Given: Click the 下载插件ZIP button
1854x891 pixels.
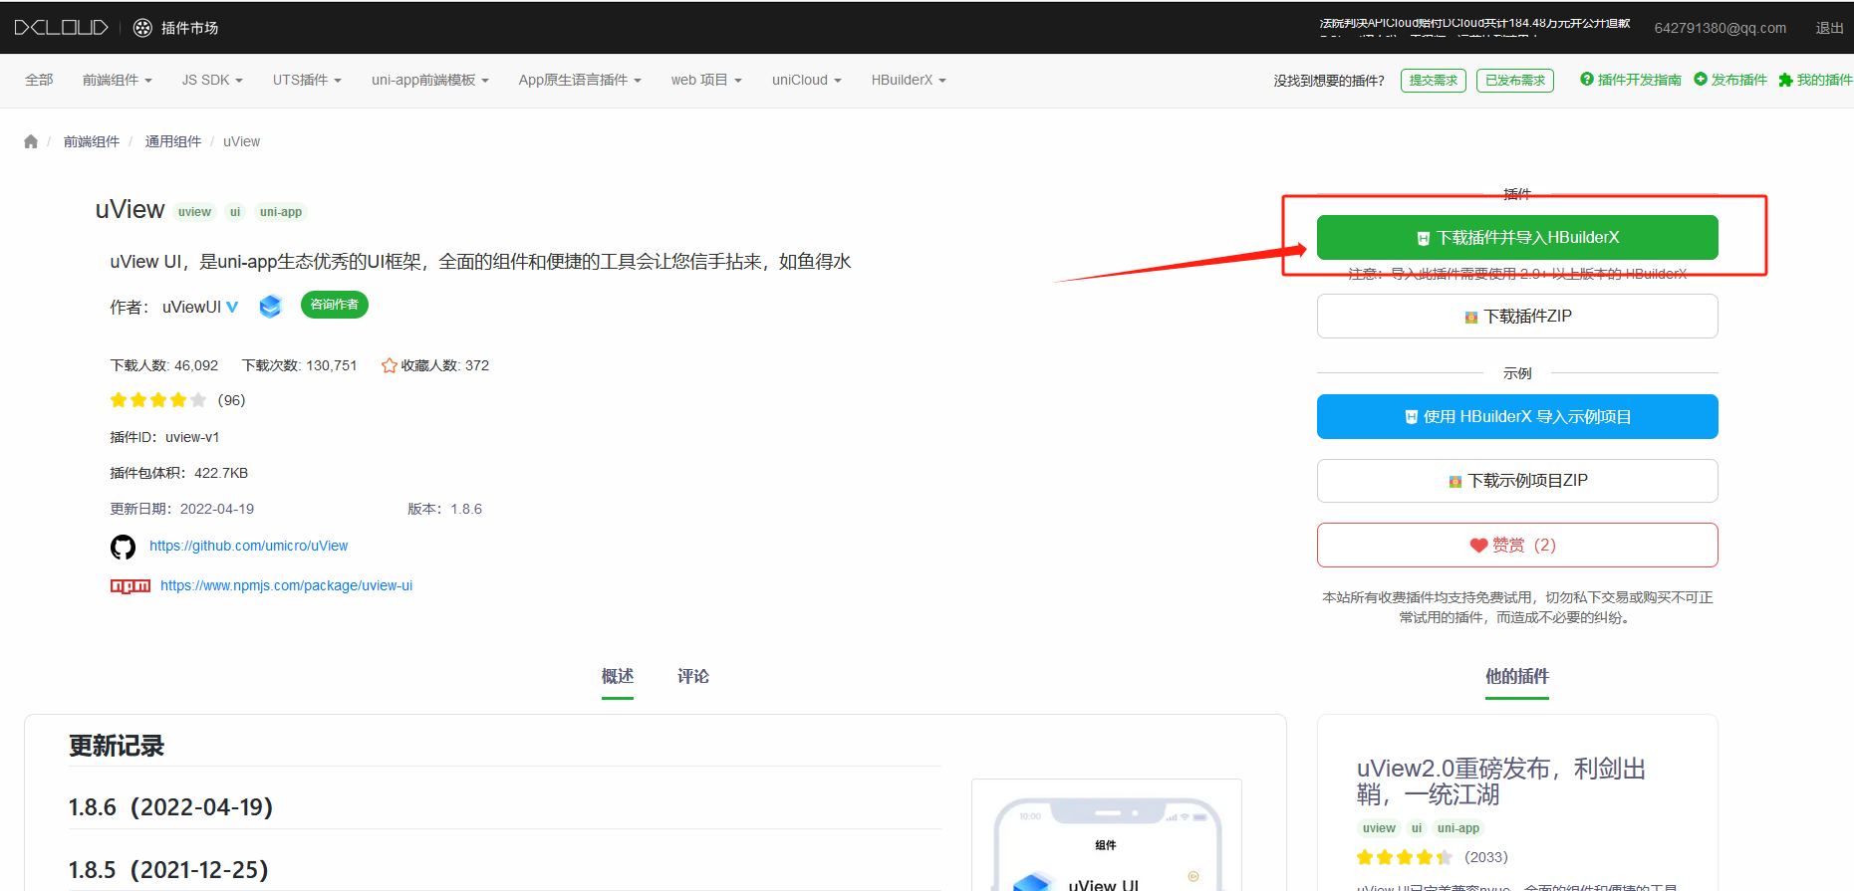Looking at the screenshot, I should click(x=1517, y=317).
